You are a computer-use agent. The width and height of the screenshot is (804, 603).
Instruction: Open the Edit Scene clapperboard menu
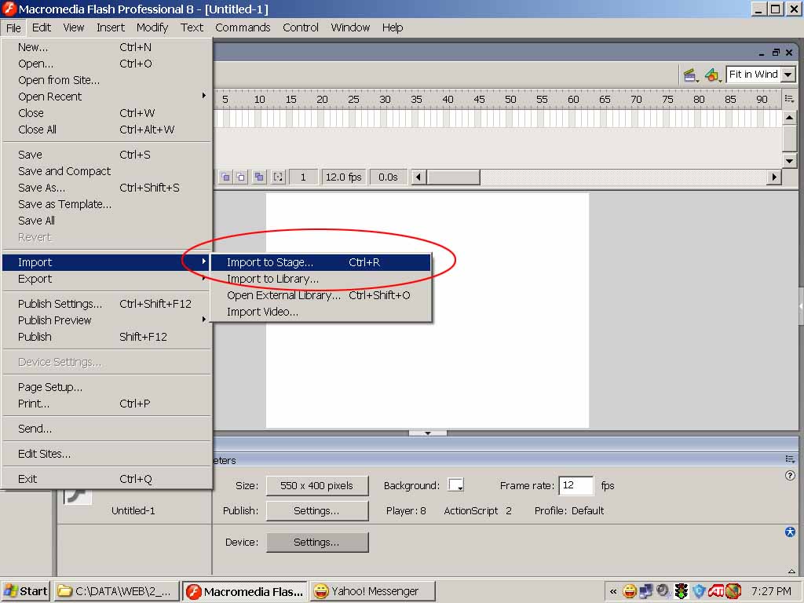tap(690, 75)
